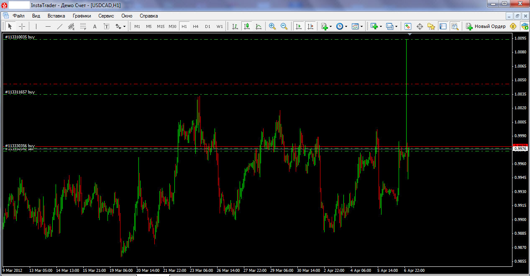
Task: Switch to the H4 timeframe
Action: (x=196, y=26)
